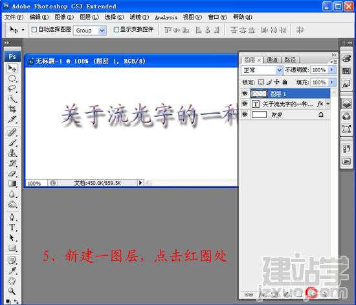The height and width of the screenshot is (305, 356).
Task: Toggle lock image pixels brush icon
Action: (269, 82)
